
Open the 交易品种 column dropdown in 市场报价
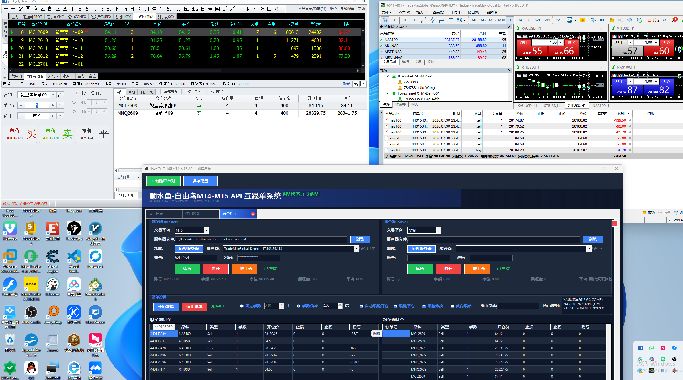(x=400, y=33)
